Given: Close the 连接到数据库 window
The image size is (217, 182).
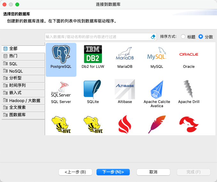Looking at the screenshot, I should click(4, 4).
